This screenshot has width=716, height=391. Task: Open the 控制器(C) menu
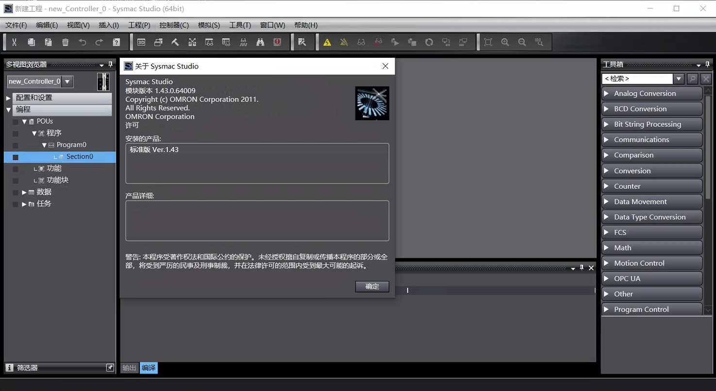[x=174, y=25]
